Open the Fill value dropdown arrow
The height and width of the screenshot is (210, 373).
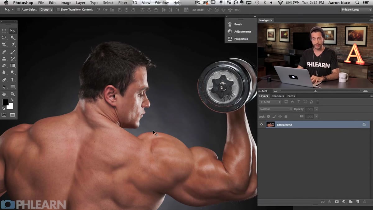(x=316, y=116)
